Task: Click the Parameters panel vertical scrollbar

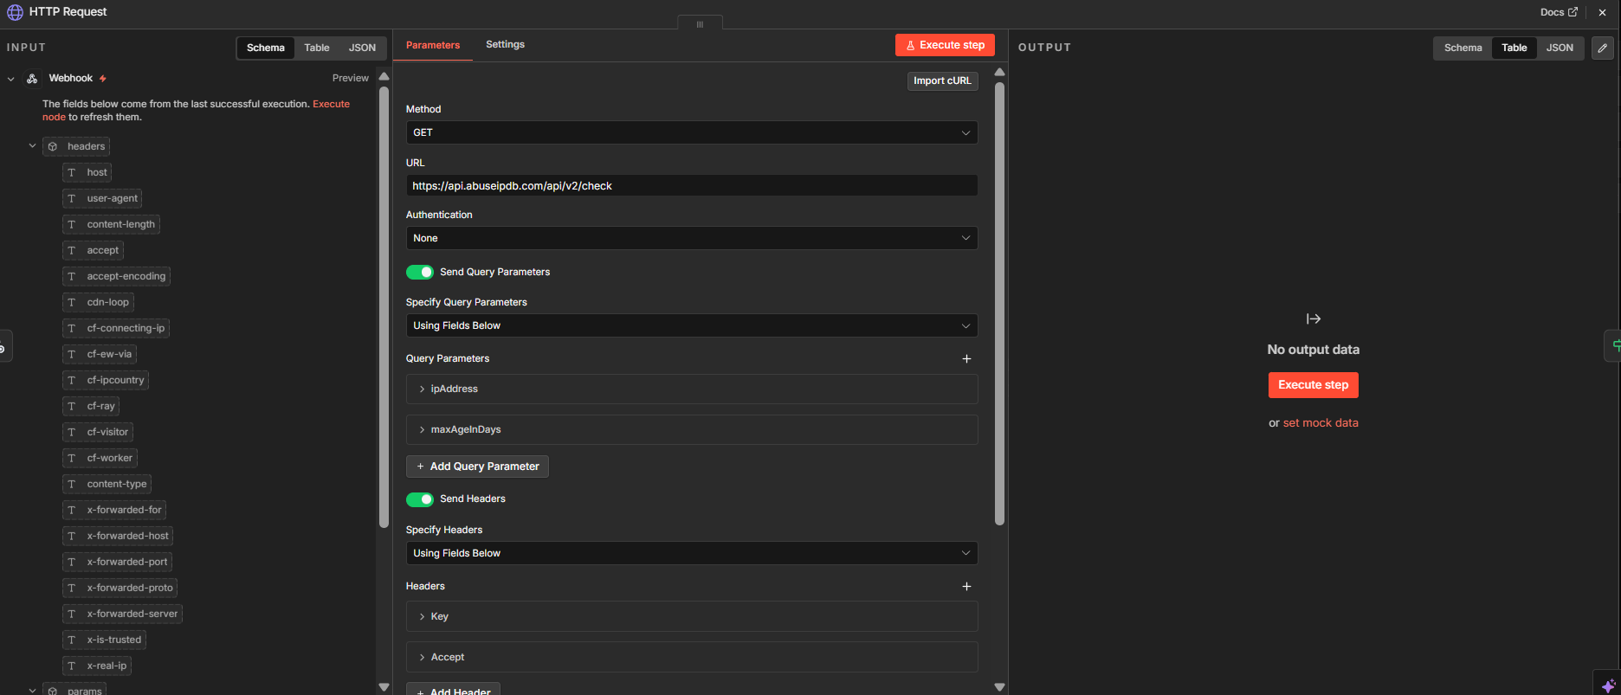Action: pyautogui.click(x=999, y=304)
